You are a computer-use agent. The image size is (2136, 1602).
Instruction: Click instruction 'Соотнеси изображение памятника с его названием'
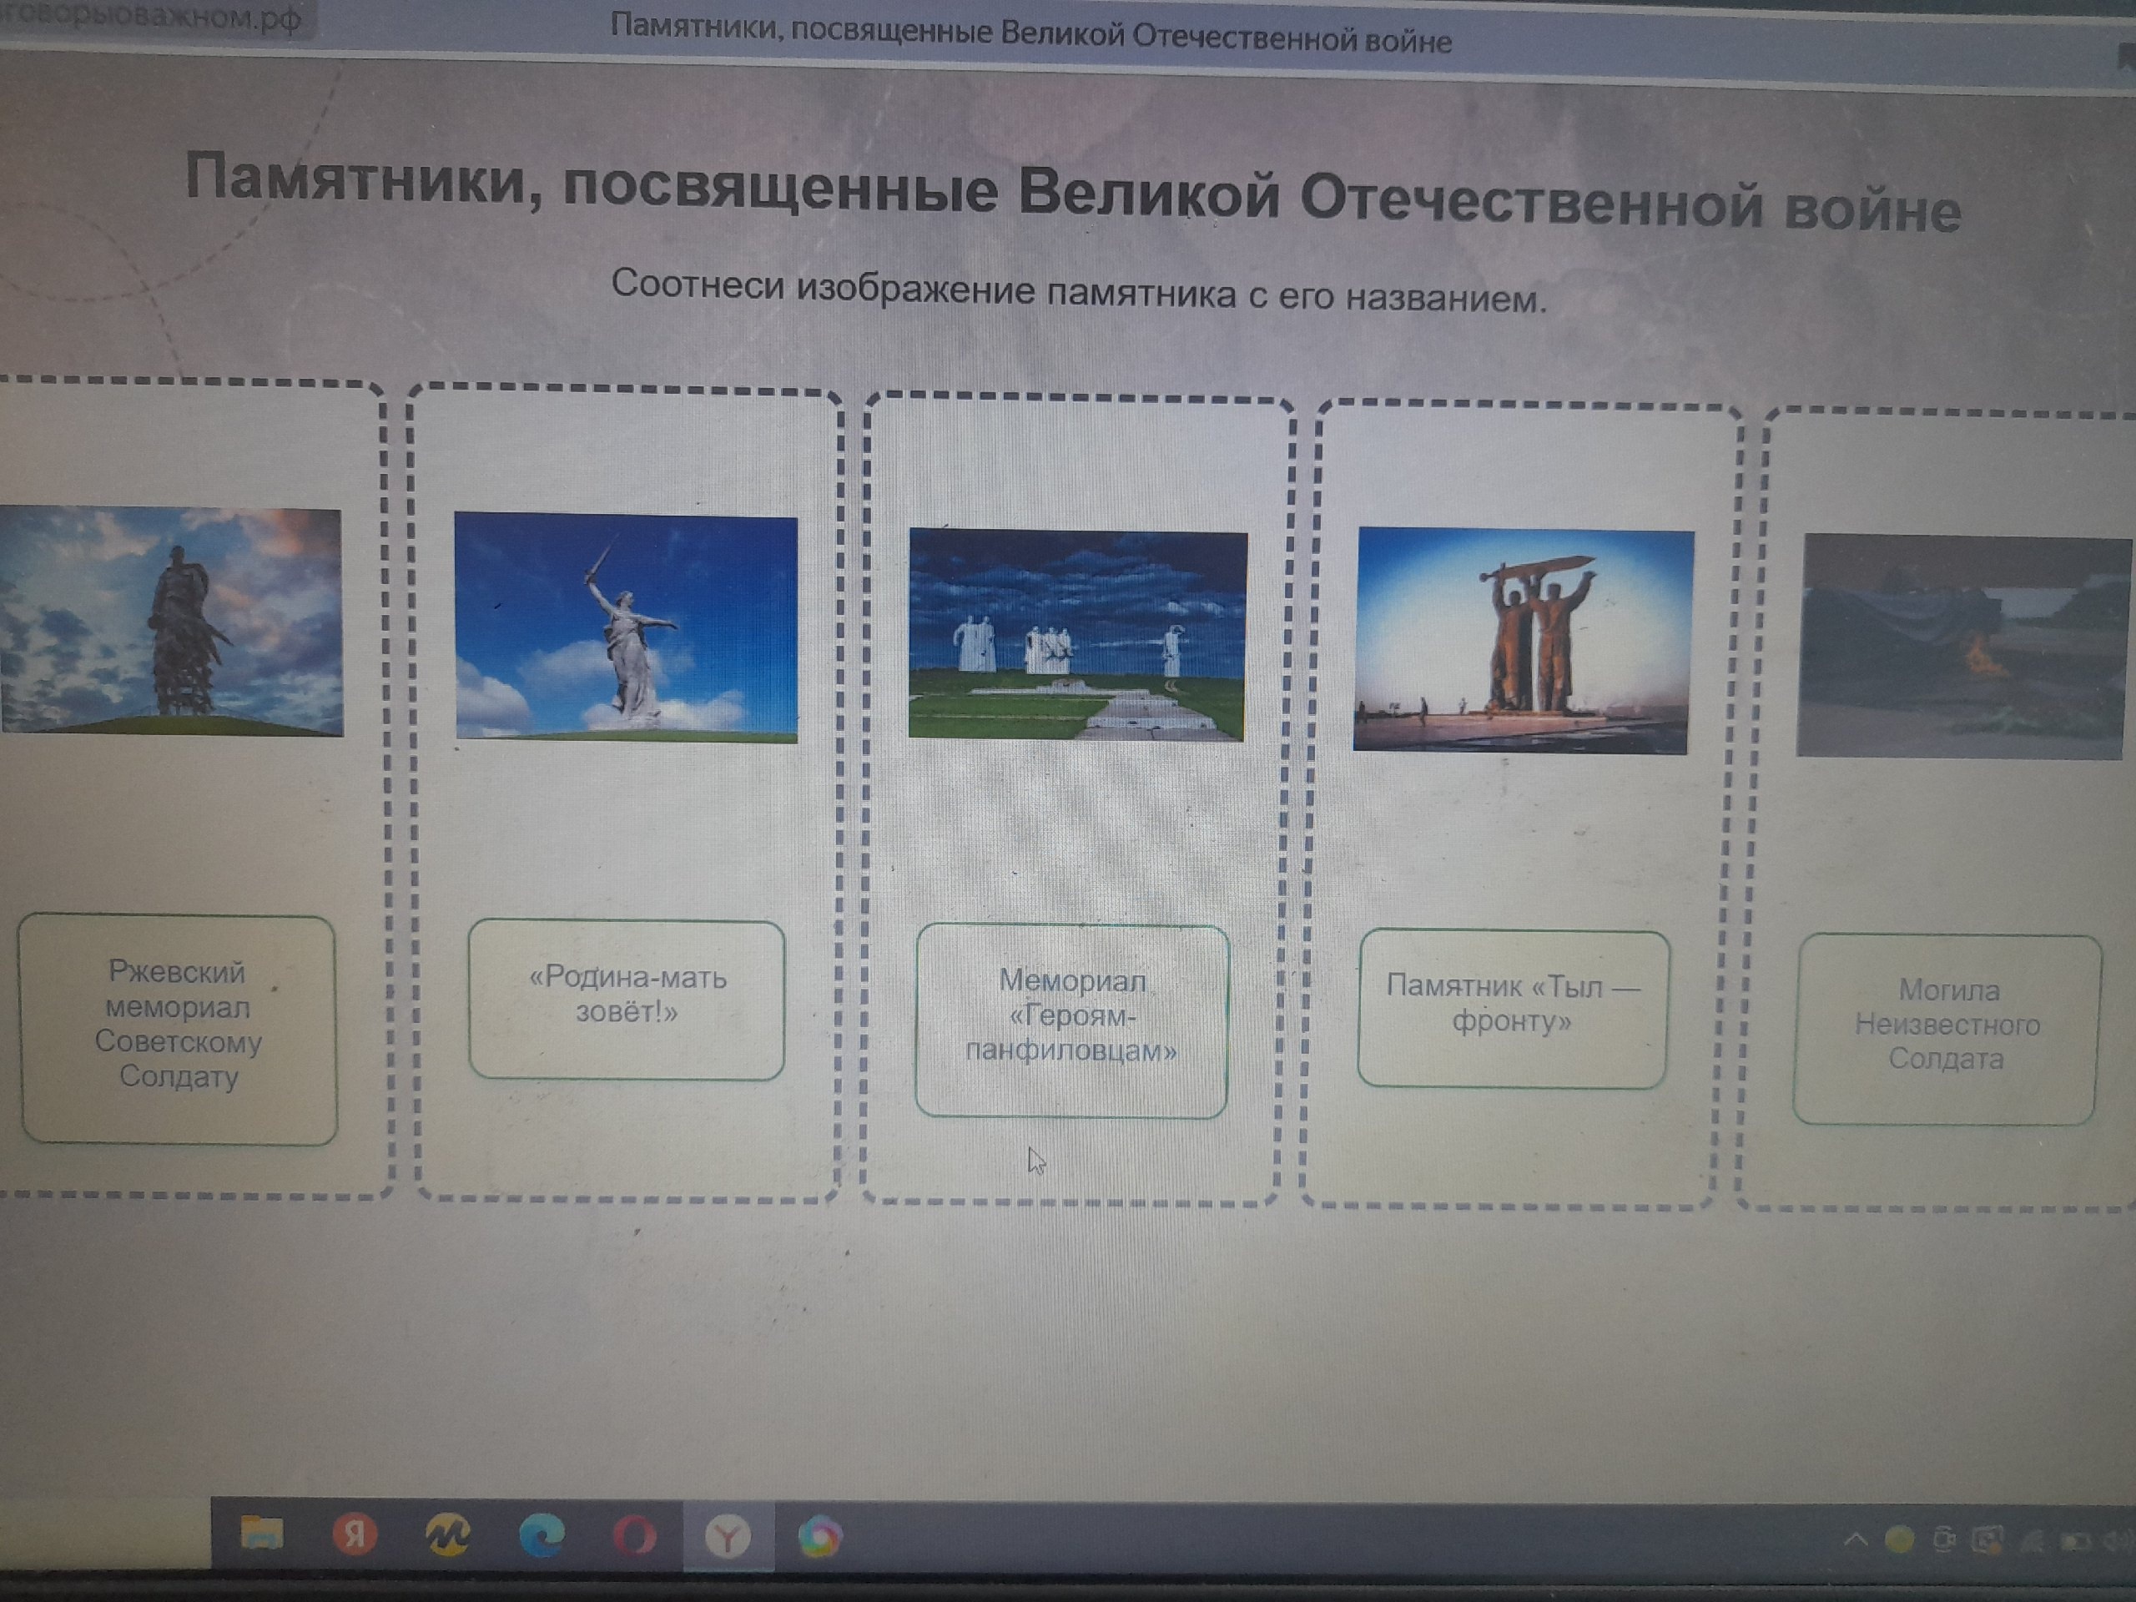[1079, 290]
